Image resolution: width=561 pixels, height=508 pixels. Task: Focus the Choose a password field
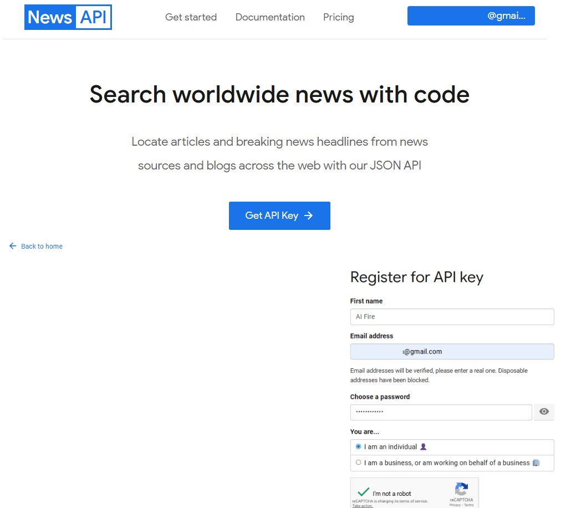coord(441,412)
